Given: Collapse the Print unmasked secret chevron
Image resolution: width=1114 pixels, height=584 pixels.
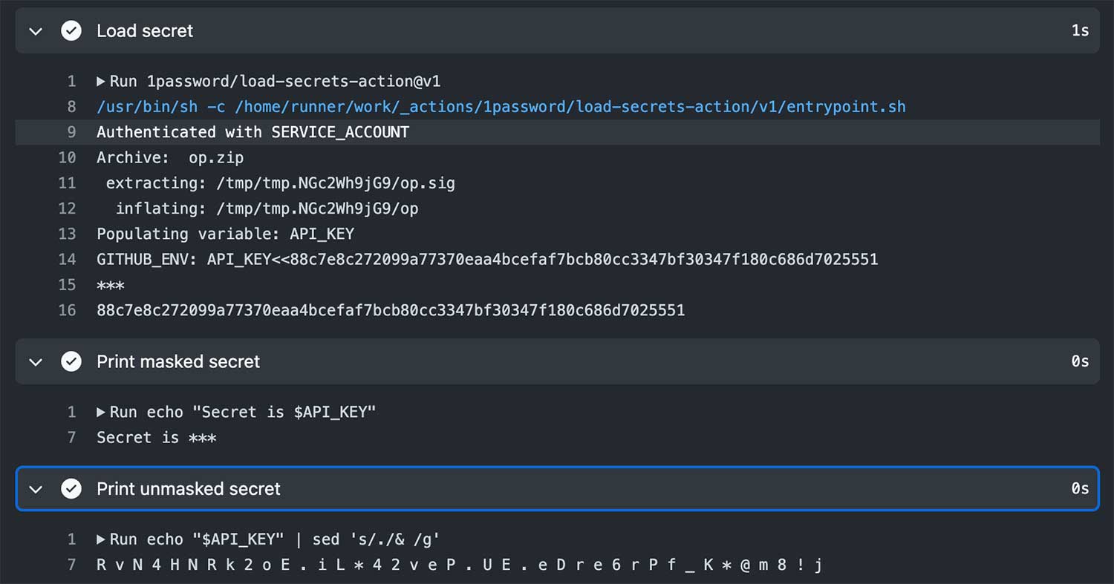Looking at the screenshot, I should 36,489.
